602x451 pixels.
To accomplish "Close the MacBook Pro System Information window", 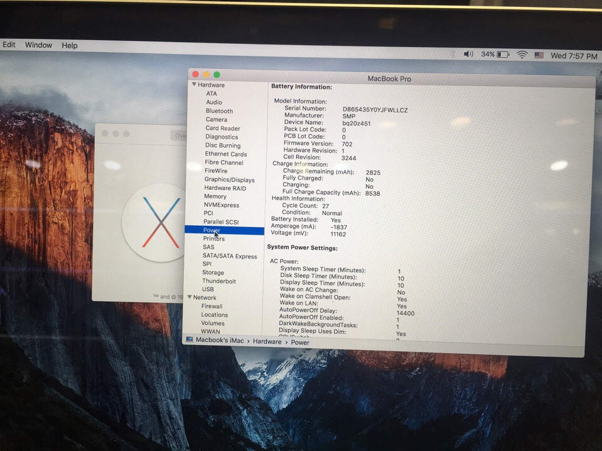I will (195, 74).
